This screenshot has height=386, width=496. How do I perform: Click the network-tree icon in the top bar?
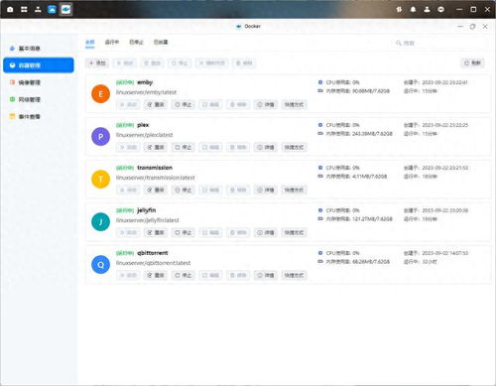(x=38, y=9)
